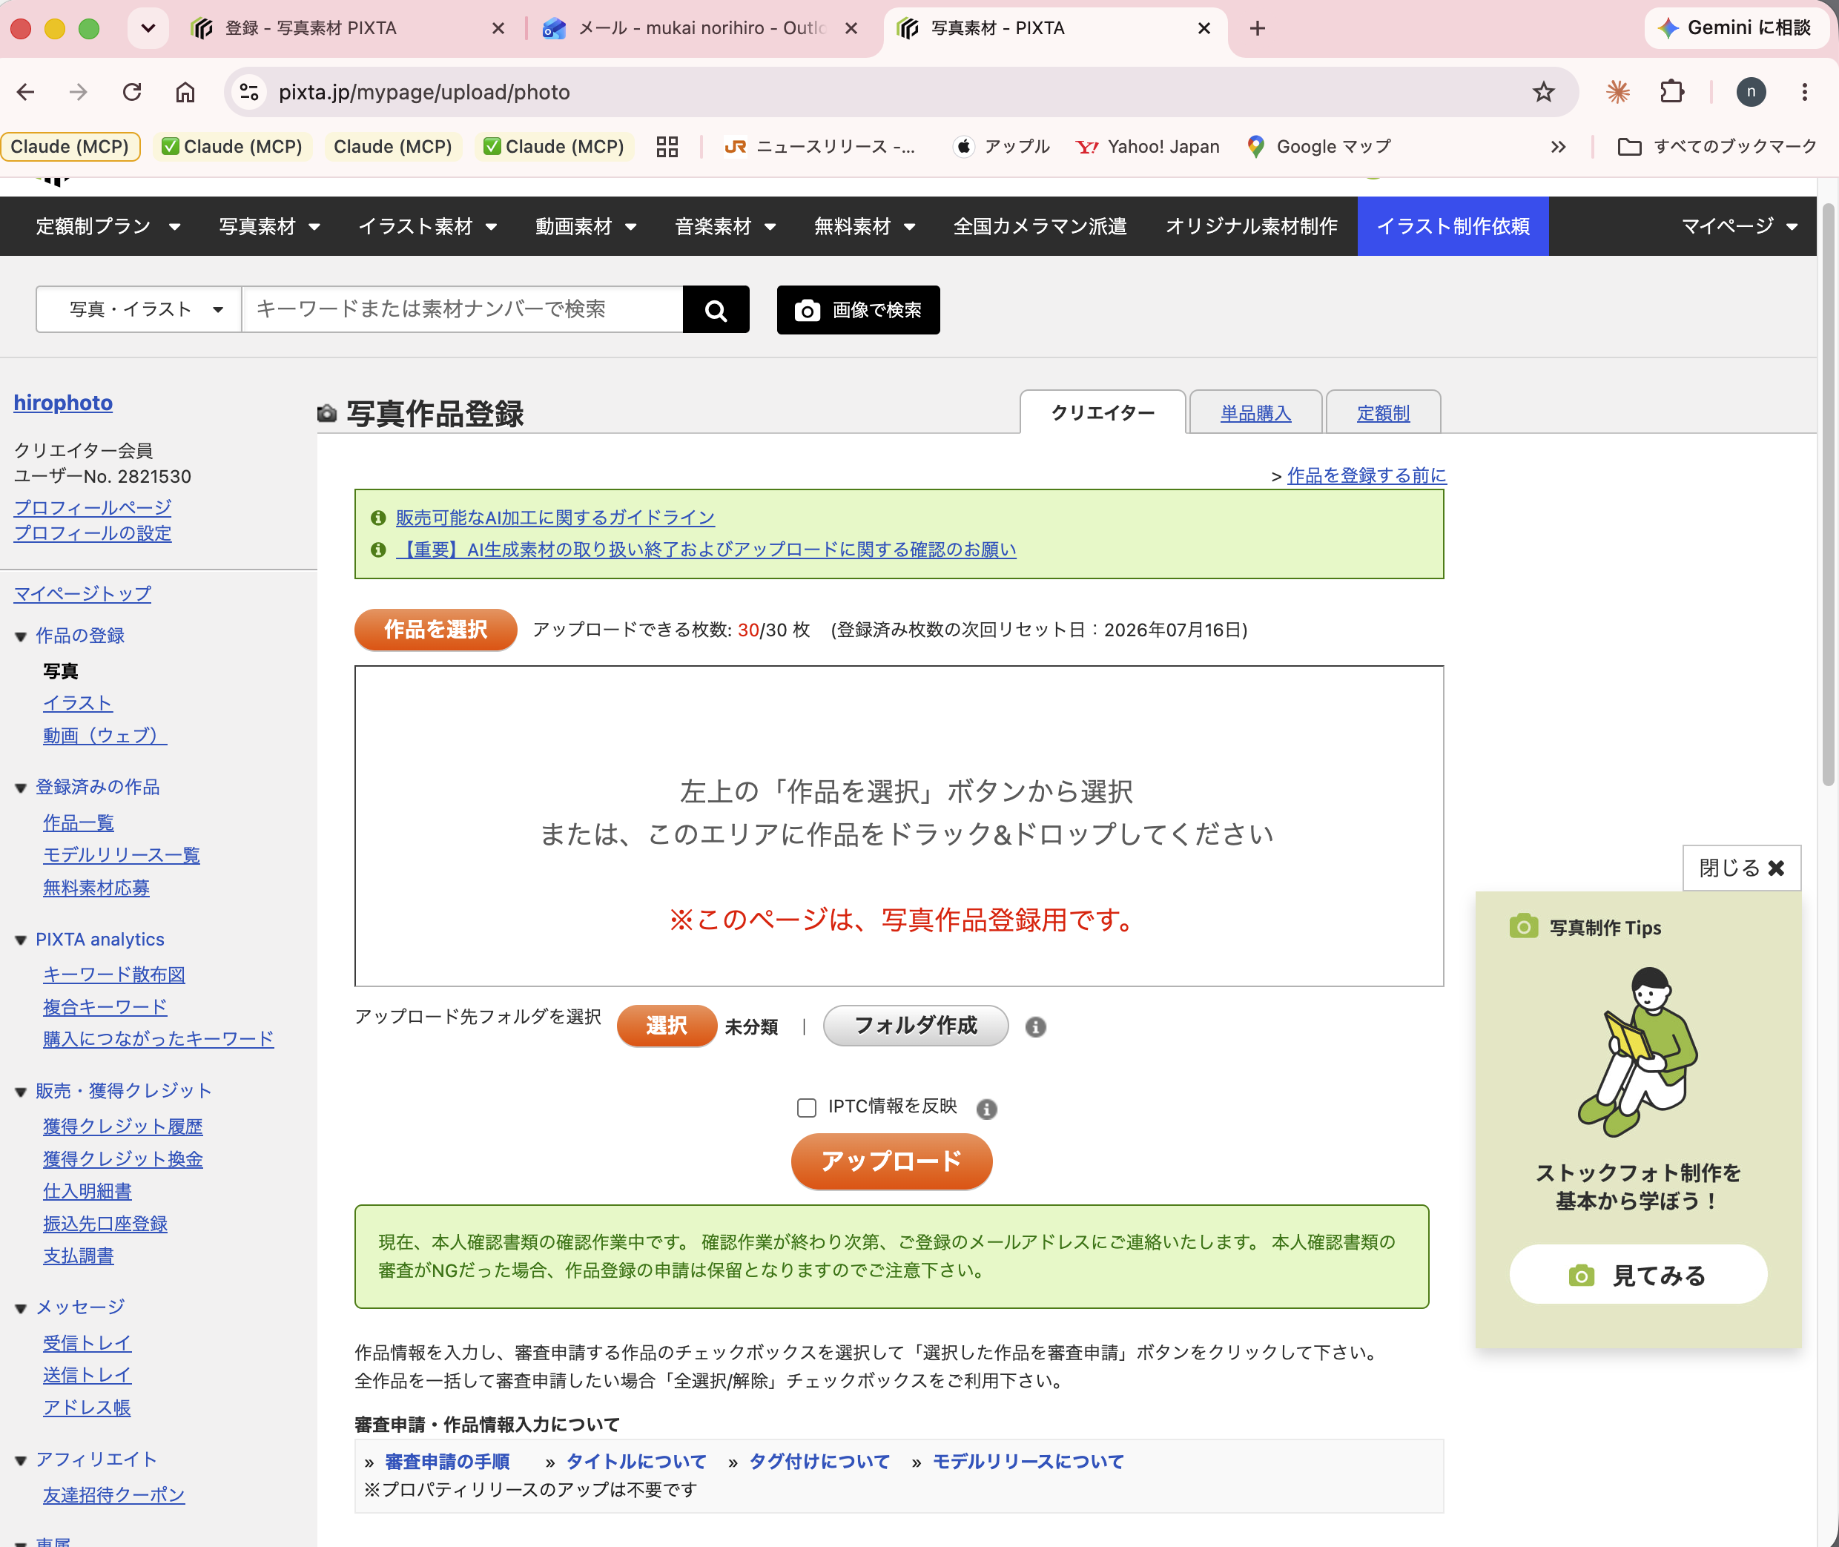This screenshot has height=1547, width=1839.
Task: Open オリジナル素材制作 in the navigation bar
Action: click(x=1252, y=226)
